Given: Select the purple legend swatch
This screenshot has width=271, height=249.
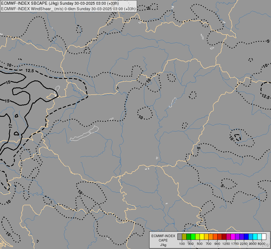Looking at the screenshot, I should coord(237,237).
